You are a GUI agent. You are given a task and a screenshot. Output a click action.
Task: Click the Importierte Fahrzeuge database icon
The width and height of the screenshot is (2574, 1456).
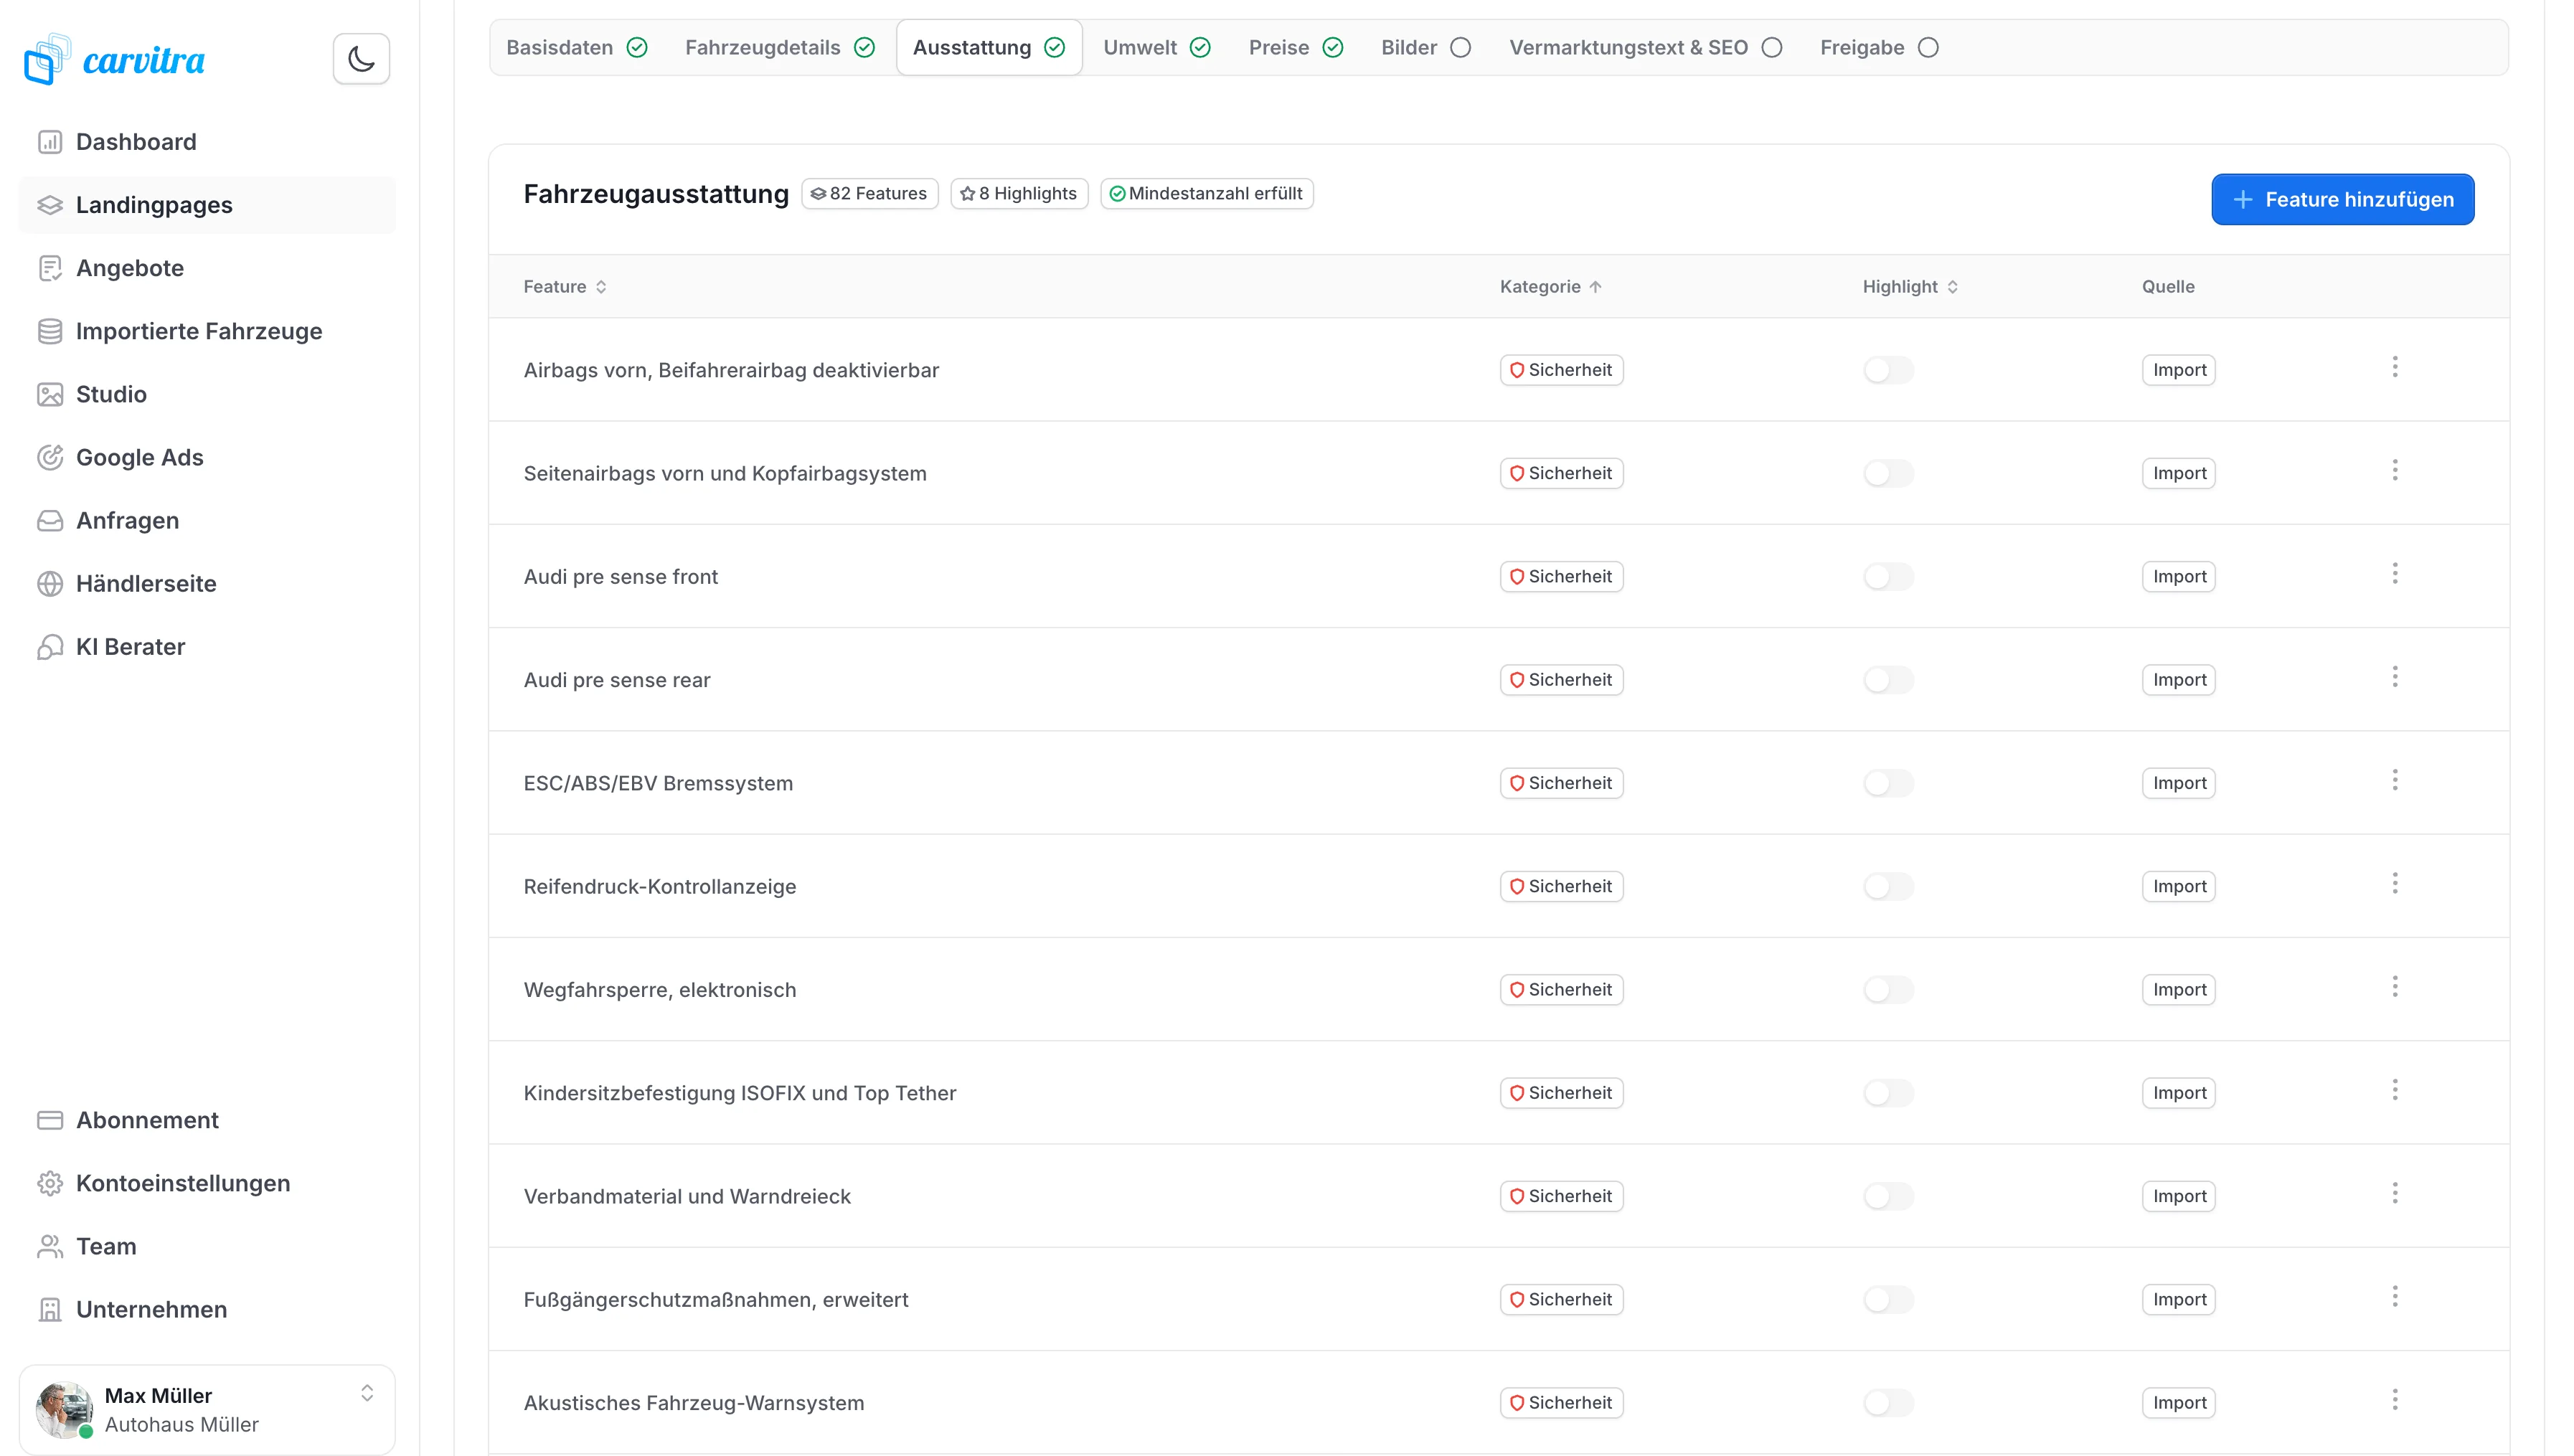coord(50,331)
